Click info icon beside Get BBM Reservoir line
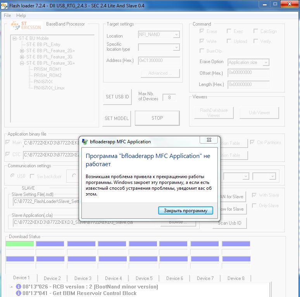The width and height of the screenshot is (300, 297). click(19, 293)
